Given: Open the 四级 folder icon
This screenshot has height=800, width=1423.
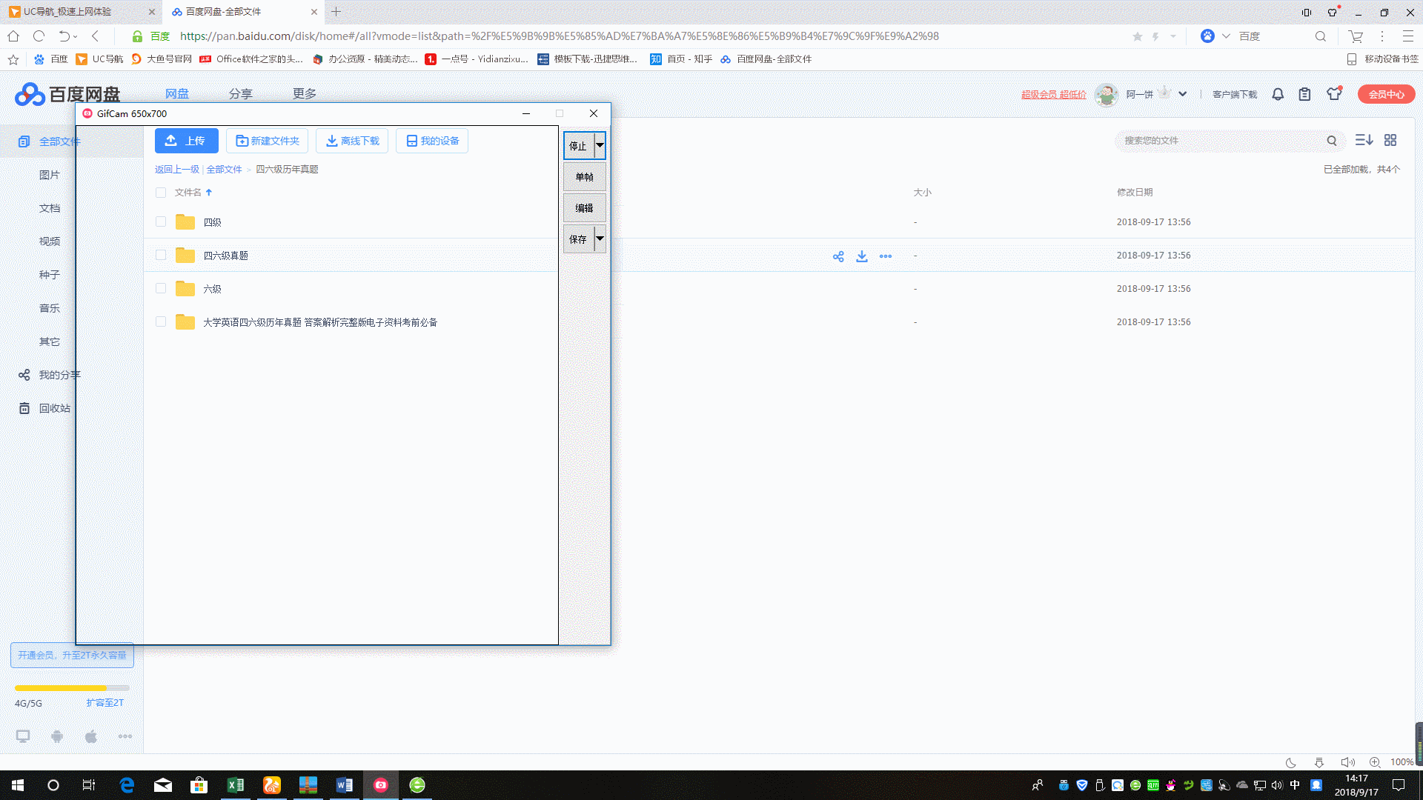Looking at the screenshot, I should [185, 222].
